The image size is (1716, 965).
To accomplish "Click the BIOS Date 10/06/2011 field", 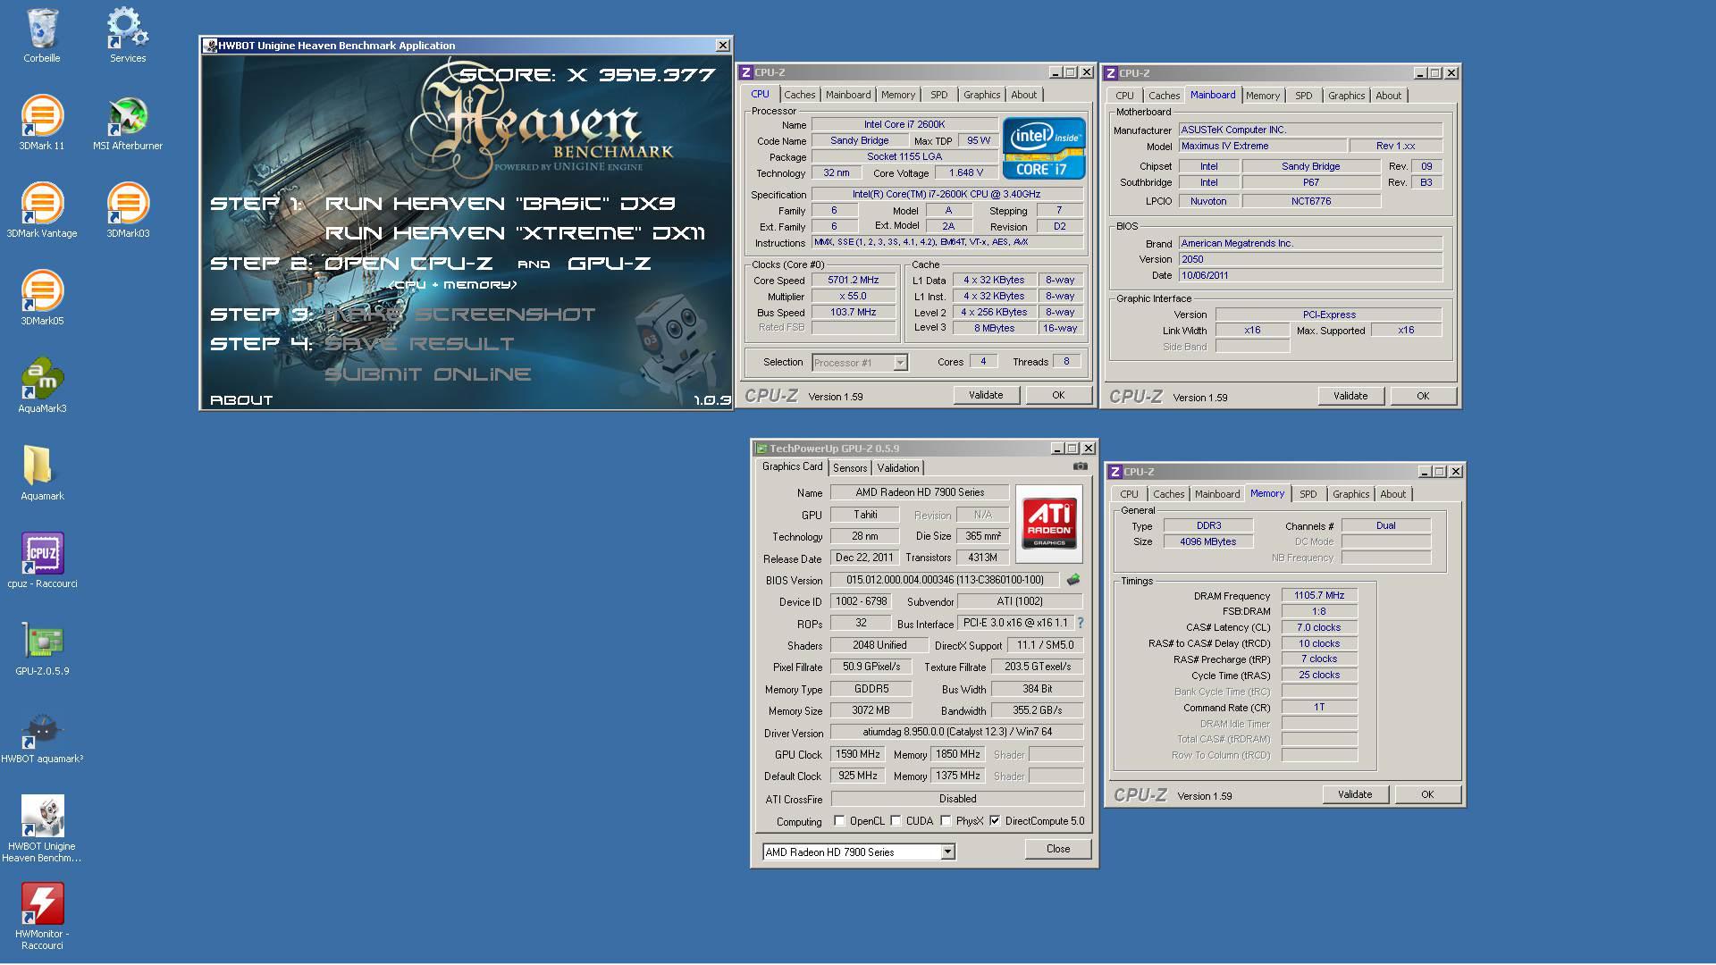I will pyautogui.click(x=1310, y=275).
